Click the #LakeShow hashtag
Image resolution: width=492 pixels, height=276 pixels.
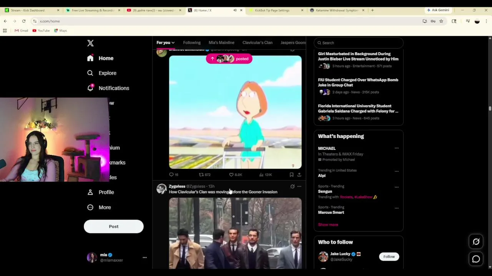coord(363,197)
